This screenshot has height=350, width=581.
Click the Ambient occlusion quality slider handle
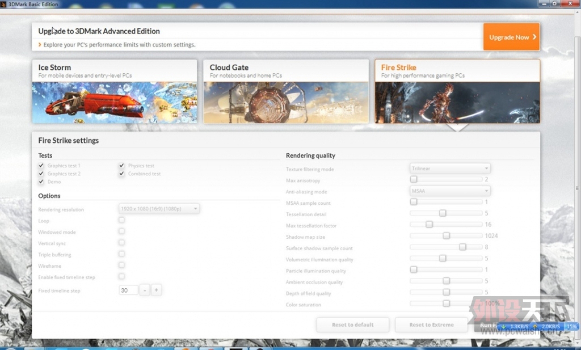coord(446,281)
